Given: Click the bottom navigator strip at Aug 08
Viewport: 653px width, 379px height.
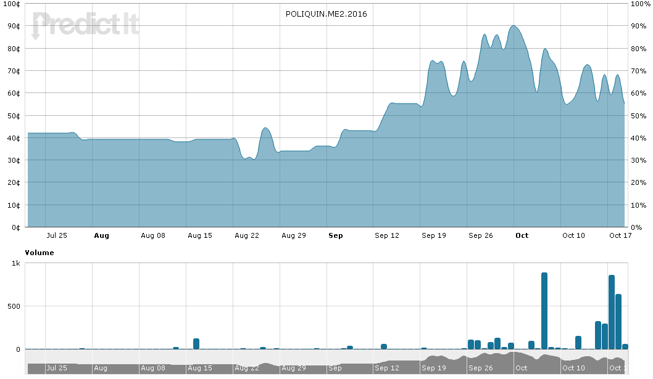Looking at the screenshot, I should click(x=153, y=367).
